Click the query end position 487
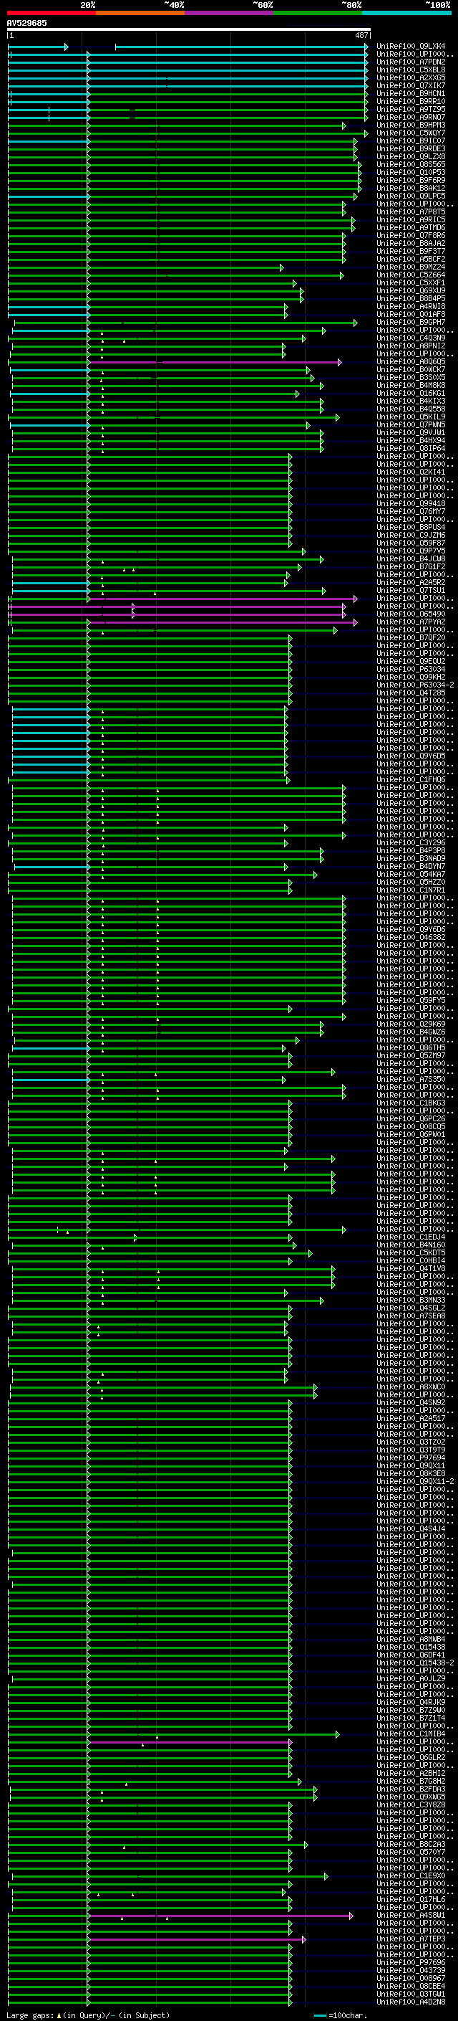This screenshot has width=458, height=2021. (361, 35)
